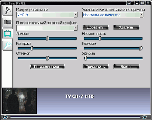Click the Контраст label

(x=24, y=44)
